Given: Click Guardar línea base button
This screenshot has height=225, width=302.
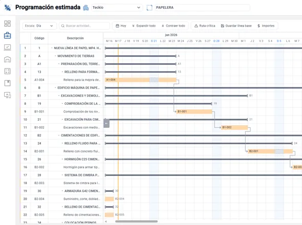Looking at the screenshot, I should point(236,26).
